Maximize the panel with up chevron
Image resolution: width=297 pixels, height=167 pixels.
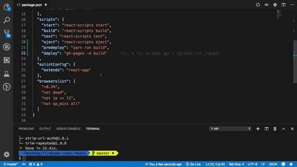click(284, 129)
